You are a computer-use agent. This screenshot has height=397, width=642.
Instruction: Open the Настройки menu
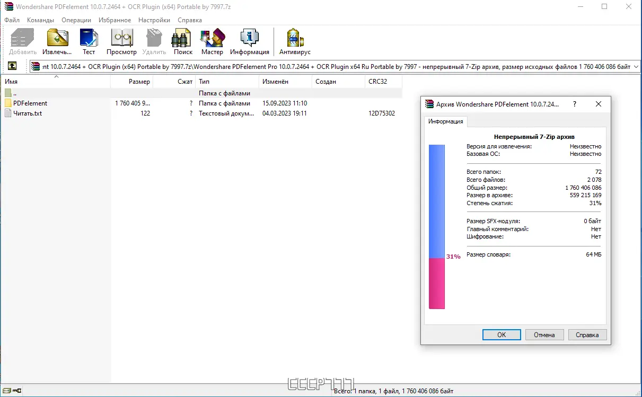coord(154,20)
